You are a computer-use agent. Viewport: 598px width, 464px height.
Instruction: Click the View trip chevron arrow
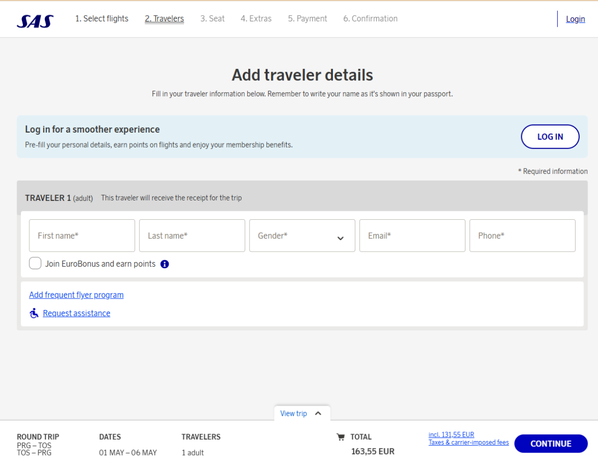point(318,413)
